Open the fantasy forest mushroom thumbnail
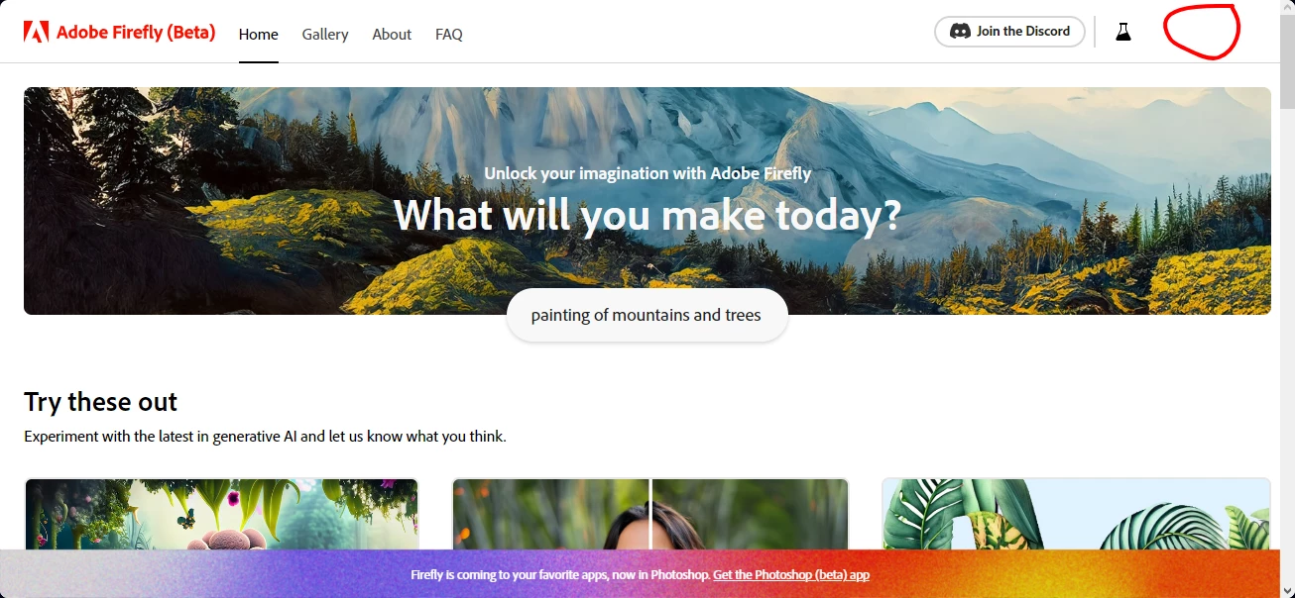The image size is (1295, 598). coord(221,515)
